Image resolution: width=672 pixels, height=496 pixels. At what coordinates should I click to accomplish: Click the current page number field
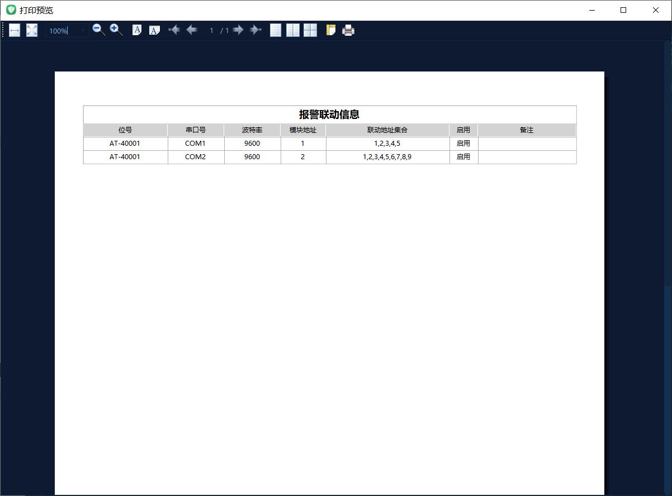point(211,31)
